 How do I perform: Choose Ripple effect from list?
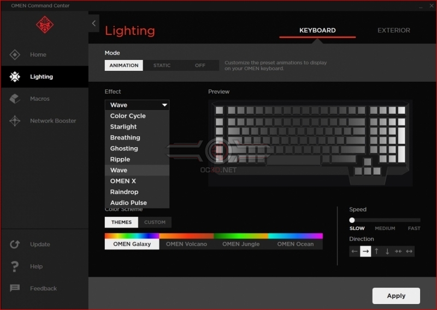click(x=137, y=159)
